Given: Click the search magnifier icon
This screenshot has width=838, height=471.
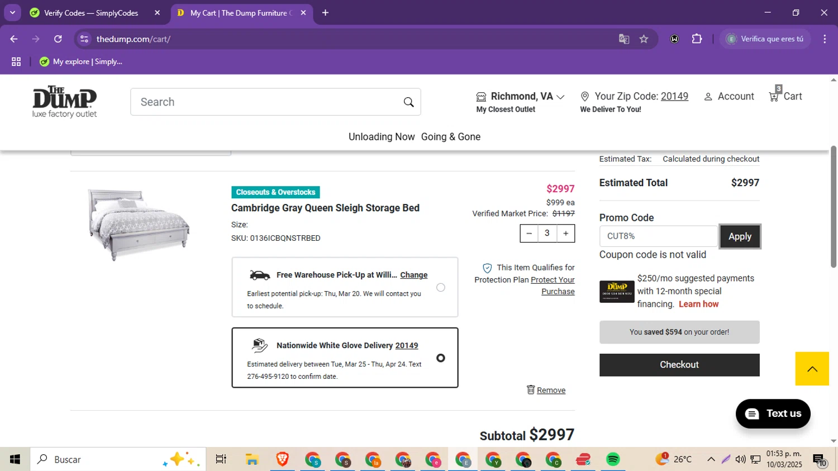Looking at the screenshot, I should tap(408, 102).
